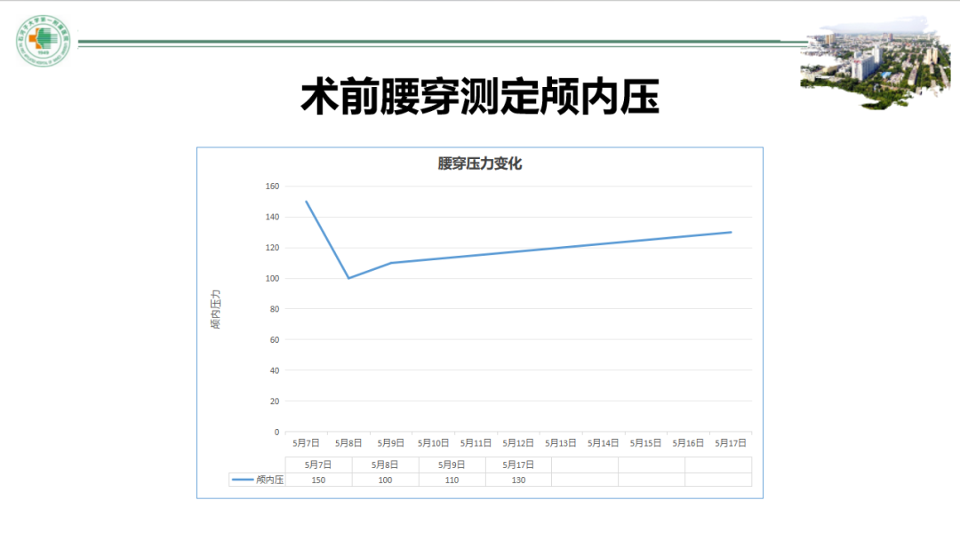Click the data table value 130
This screenshot has height=540, width=960.
pos(518,480)
